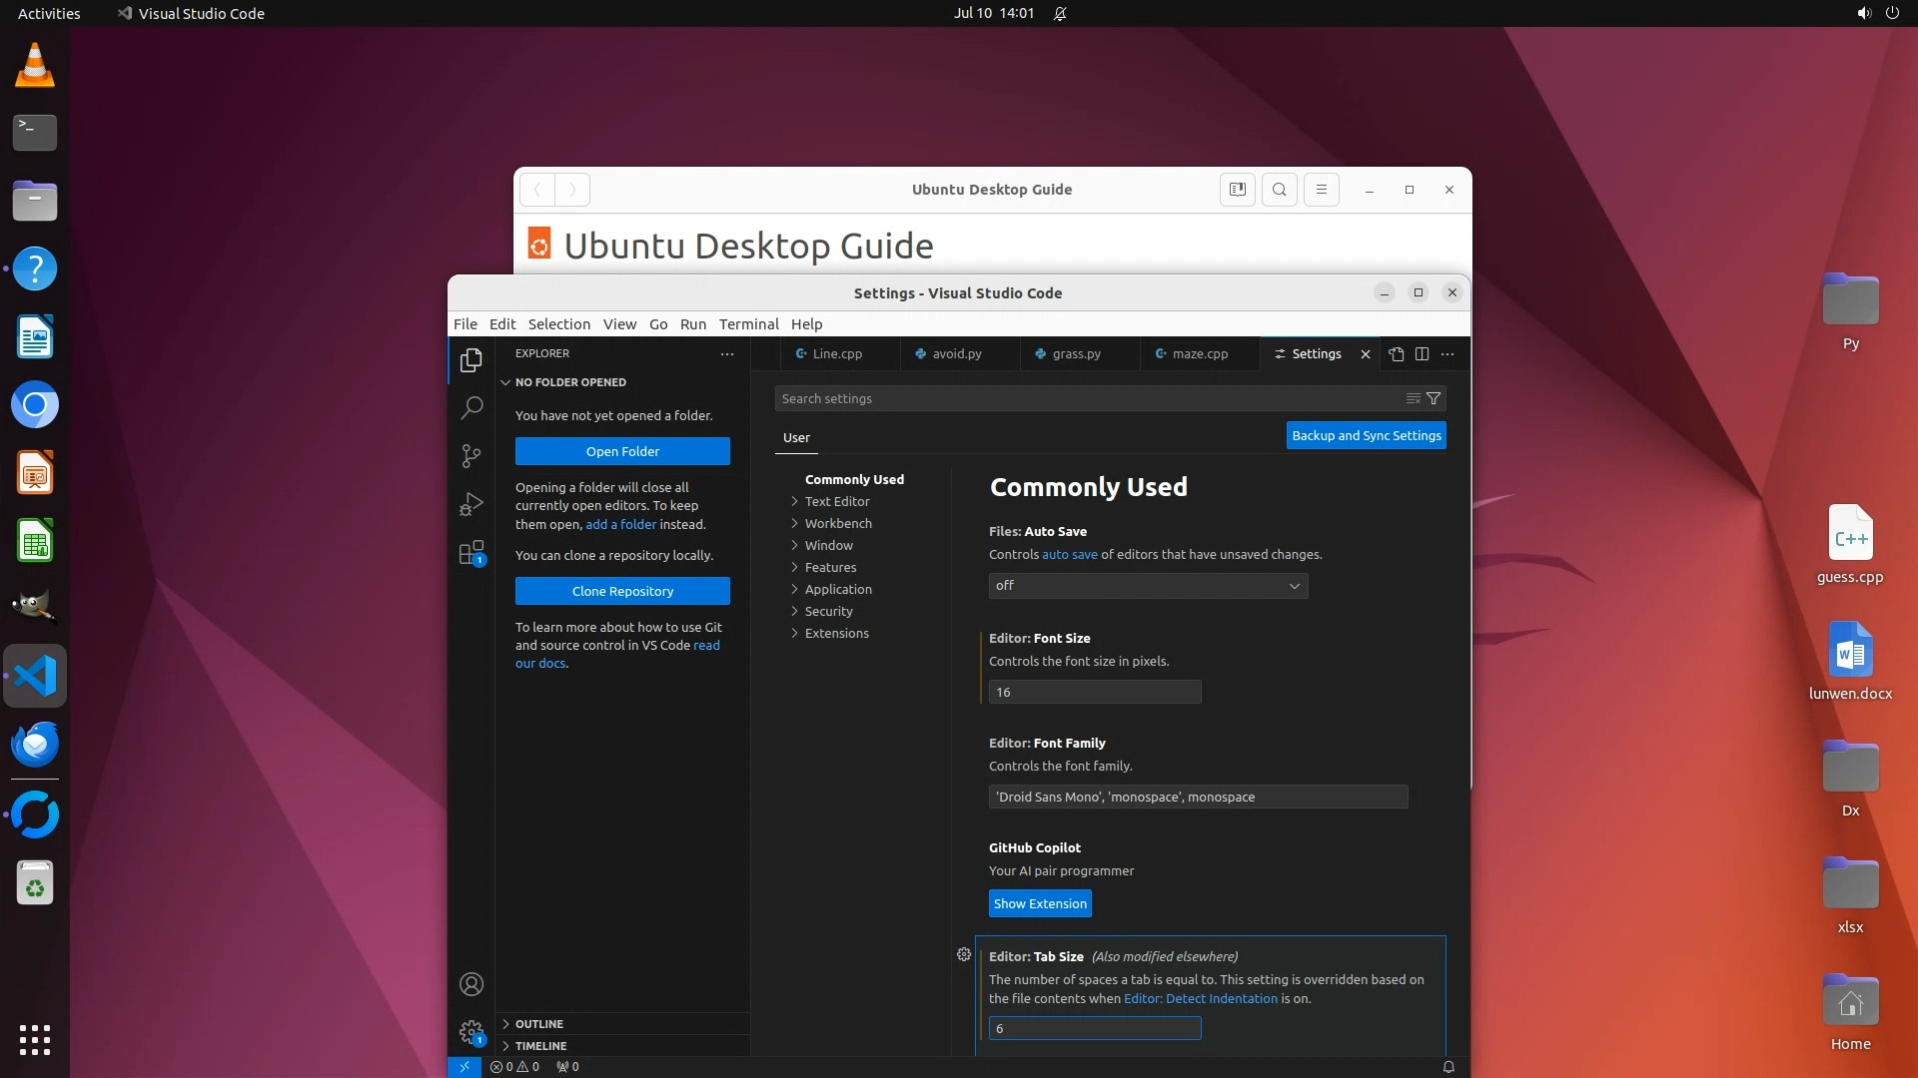Open the status bar notifications bell
Image resolution: width=1918 pixels, height=1078 pixels.
pos(1448,1067)
